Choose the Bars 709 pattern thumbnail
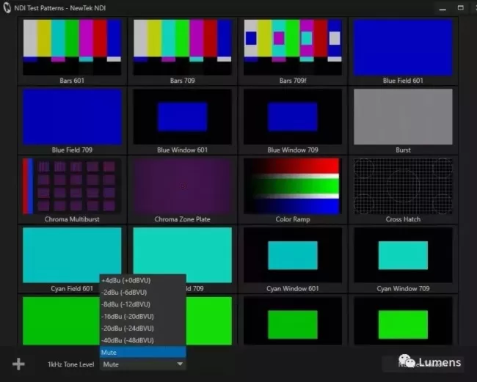This screenshot has width=477, height=382. click(x=182, y=48)
